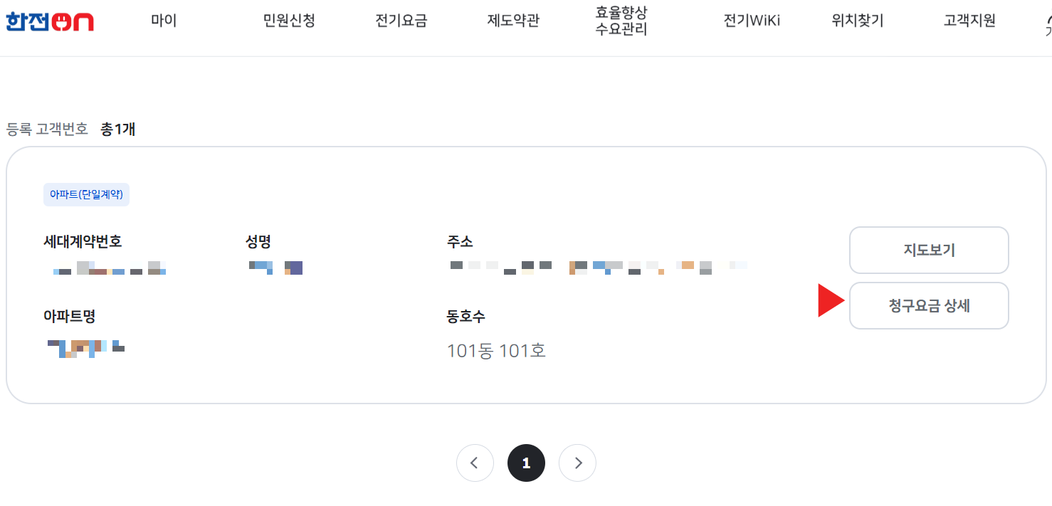Open the 전기WiKi menu

[751, 21]
